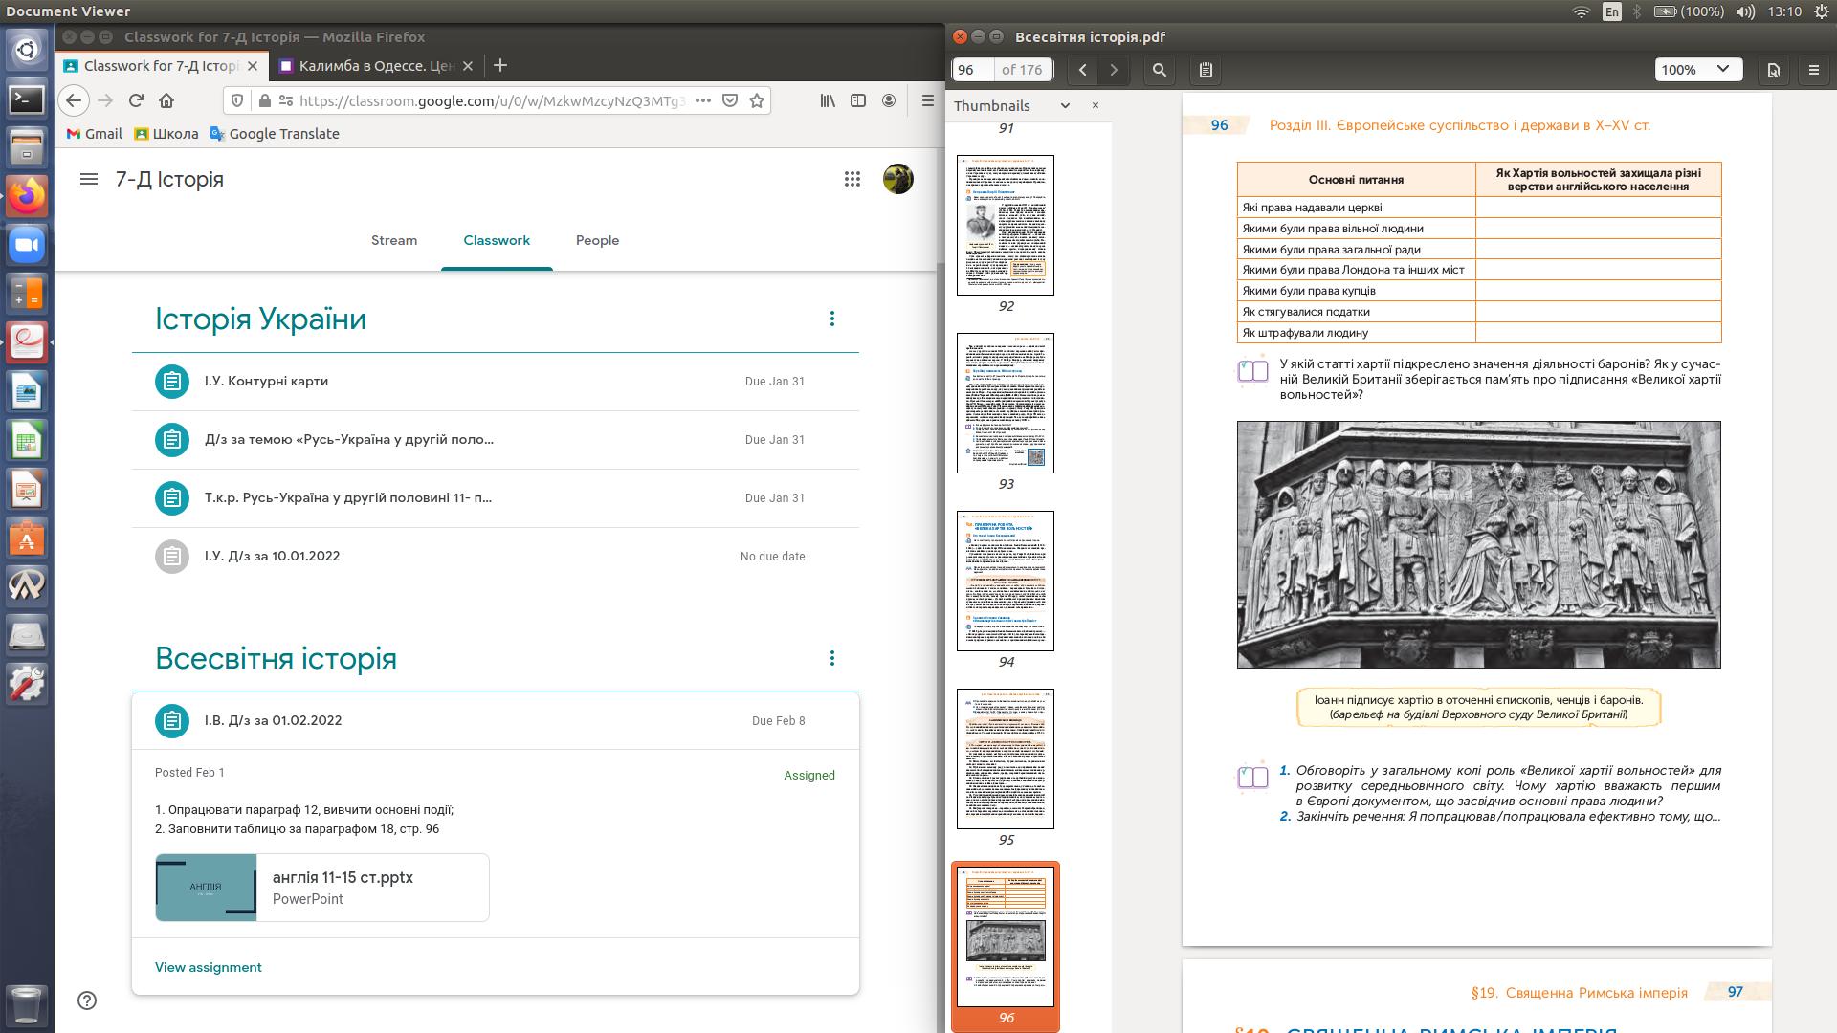
Task: Reload the Firefox page
Action: click(136, 100)
